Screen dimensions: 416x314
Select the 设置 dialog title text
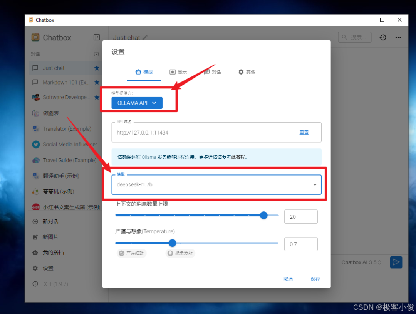(x=118, y=52)
